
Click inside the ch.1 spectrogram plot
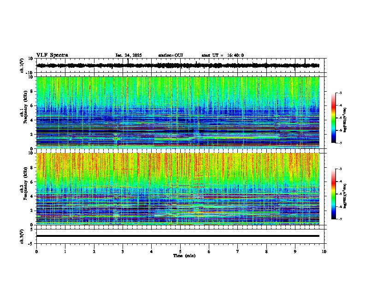click(x=178, y=112)
